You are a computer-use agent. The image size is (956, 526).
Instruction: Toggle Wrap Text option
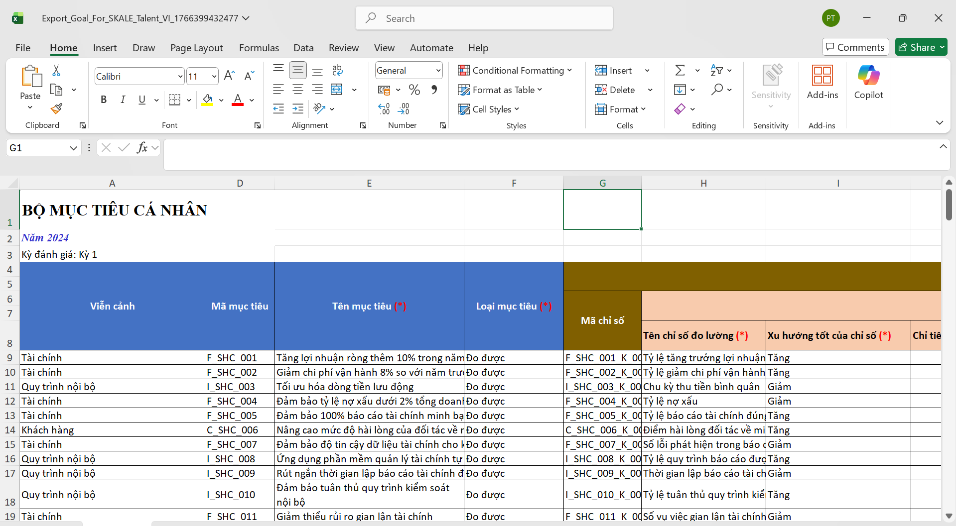click(337, 70)
